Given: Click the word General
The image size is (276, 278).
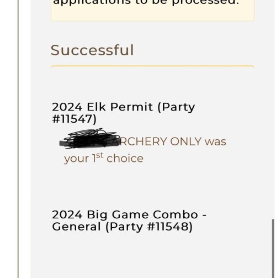Looking at the screenshot, I should coord(77,227).
